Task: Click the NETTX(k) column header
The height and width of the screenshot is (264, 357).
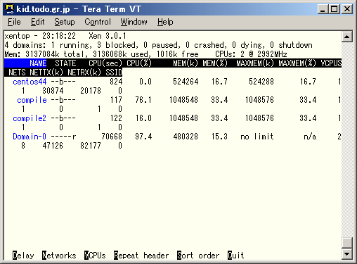Action: click(x=46, y=73)
